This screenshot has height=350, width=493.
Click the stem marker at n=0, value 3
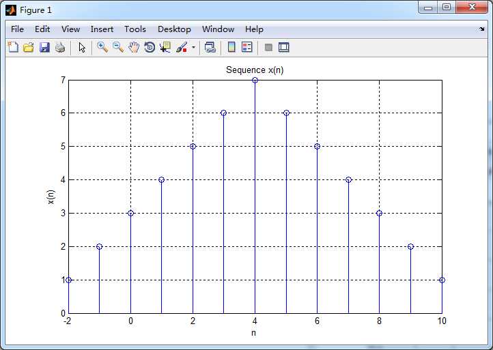pos(131,214)
